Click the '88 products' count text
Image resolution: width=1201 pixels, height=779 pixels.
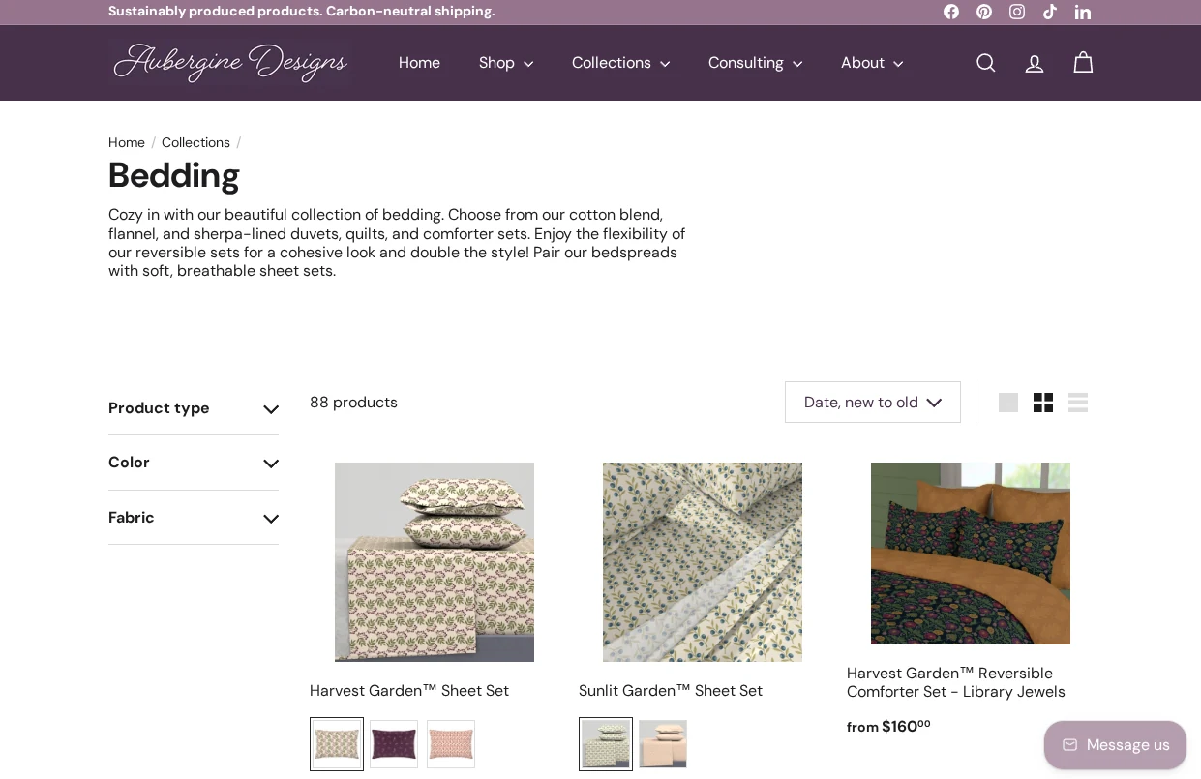pyautogui.click(x=353, y=403)
